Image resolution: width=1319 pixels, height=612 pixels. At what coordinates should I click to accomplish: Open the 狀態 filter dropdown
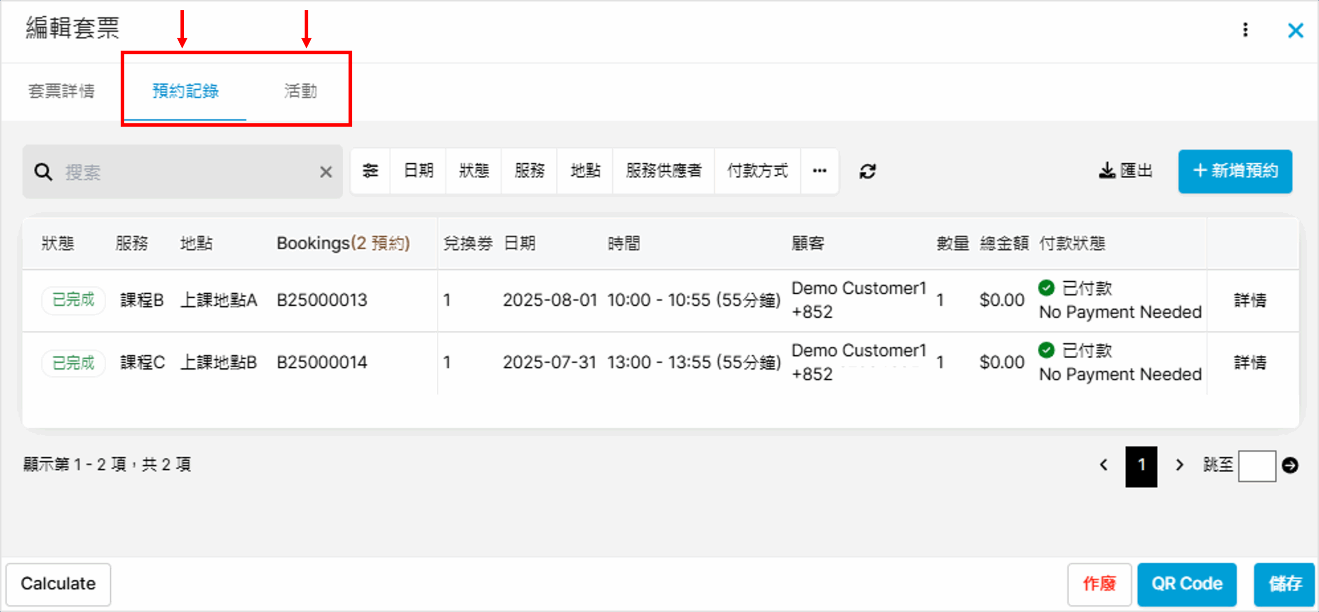tap(474, 171)
